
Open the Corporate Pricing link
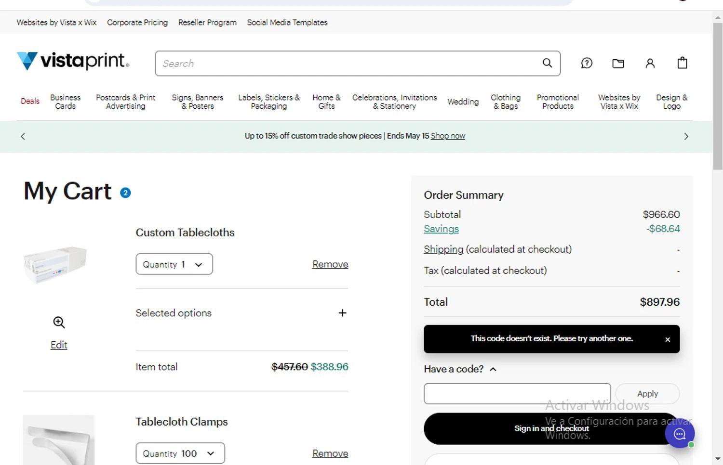click(137, 22)
